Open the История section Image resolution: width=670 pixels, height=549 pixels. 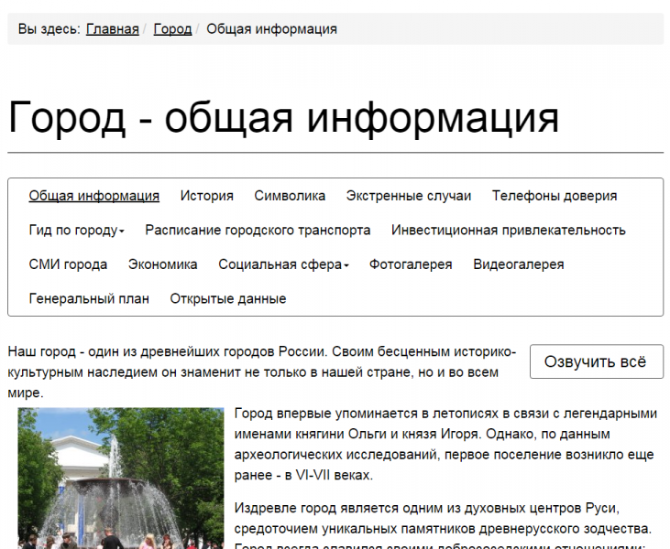[x=206, y=196]
